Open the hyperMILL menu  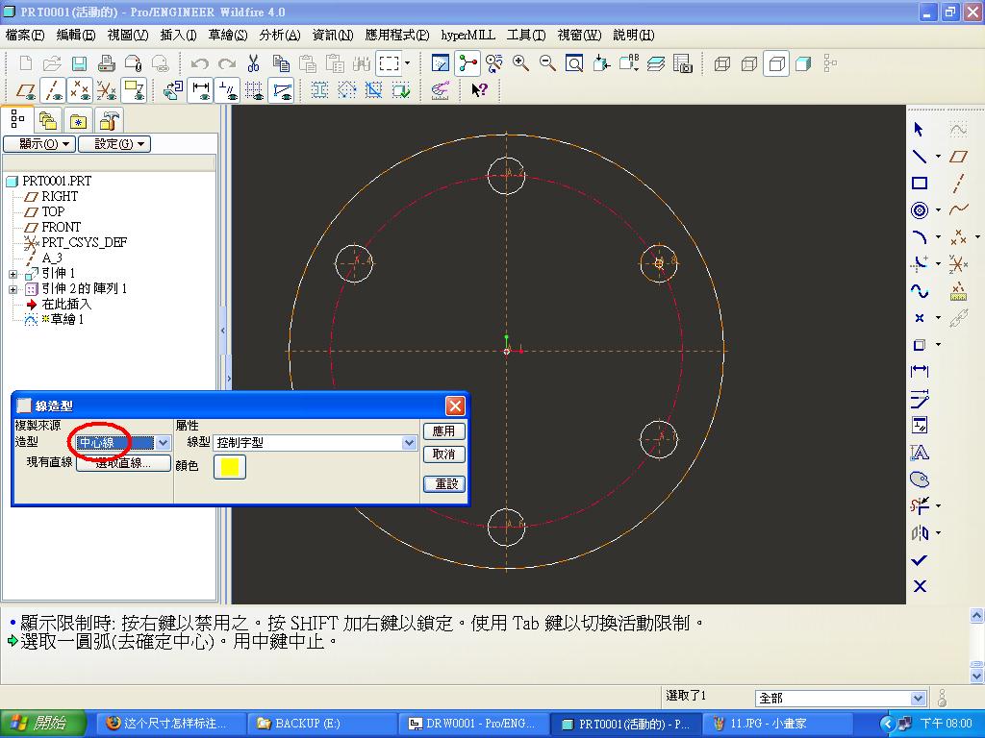(468, 36)
